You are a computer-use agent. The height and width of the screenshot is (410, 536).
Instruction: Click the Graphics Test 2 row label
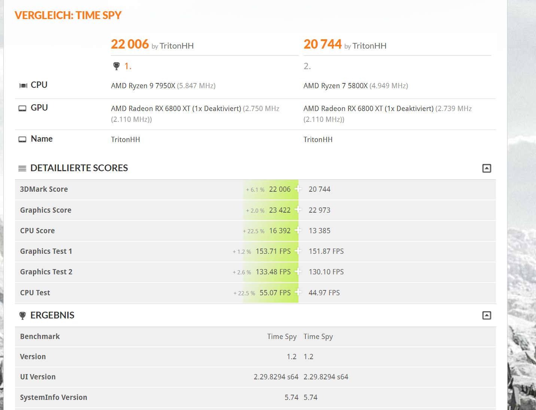tap(46, 272)
